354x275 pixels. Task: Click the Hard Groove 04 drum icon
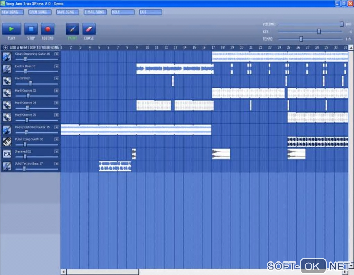[x=7, y=105]
